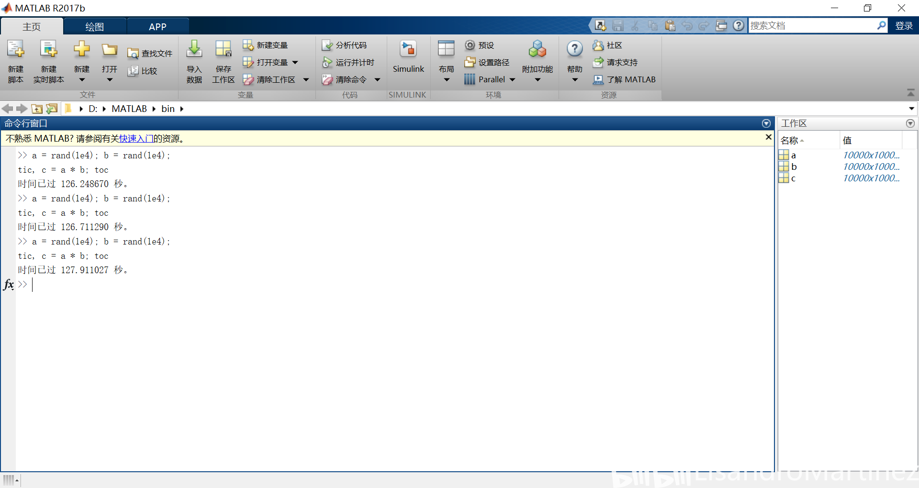The image size is (919, 488).
Task: Click the yellow plus New (新建) icon
Action: click(81, 49)
